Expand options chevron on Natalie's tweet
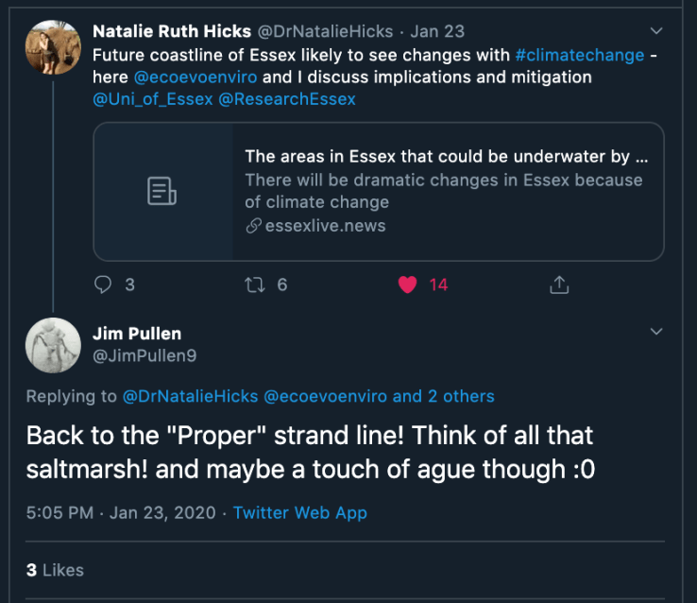This screenshot has width=697, height=603. tap(657, 31)
